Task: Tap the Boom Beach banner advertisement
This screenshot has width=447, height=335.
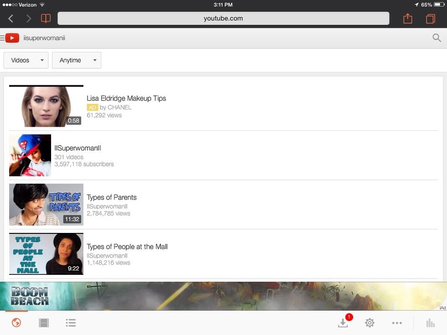Action: point(223,296)
